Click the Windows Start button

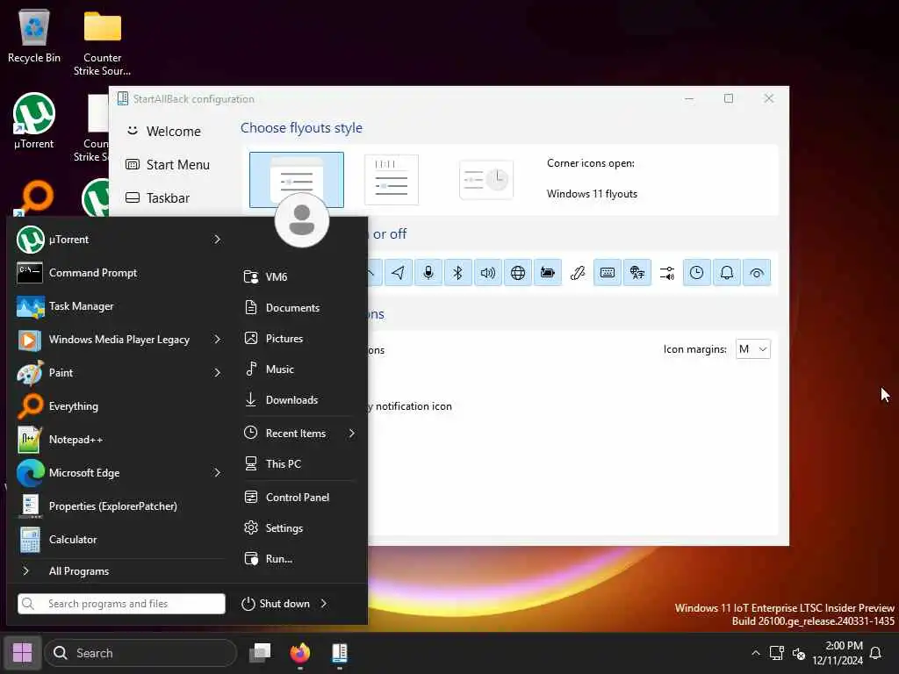[22, 653]
